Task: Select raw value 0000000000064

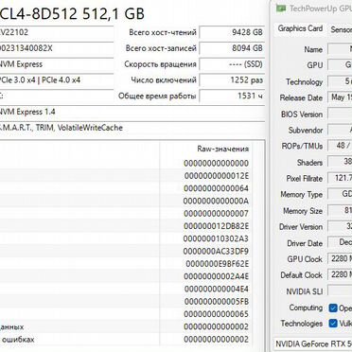Action: [x=217, y=188]
